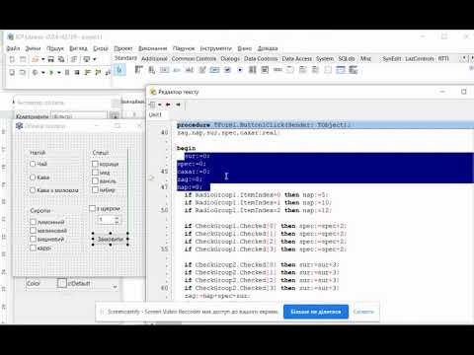The width and height of the screenshot is (474, 355).
Task: Open the dropdown next to Build mode gear
Action: [x=42, y=73]
